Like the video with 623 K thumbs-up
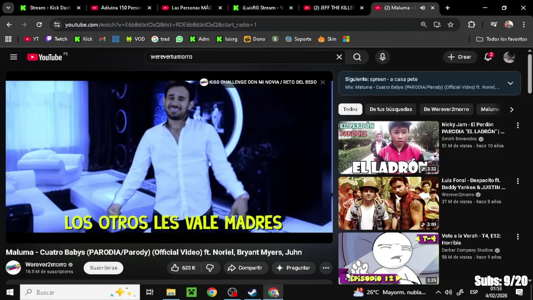This screenshot has width=533, height=300. 184,268
